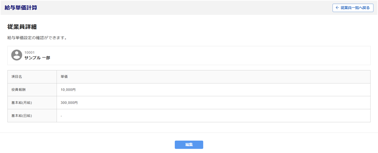Click the 給与単価計算 page title
This screenshot has height=153, width=378.
21,8
